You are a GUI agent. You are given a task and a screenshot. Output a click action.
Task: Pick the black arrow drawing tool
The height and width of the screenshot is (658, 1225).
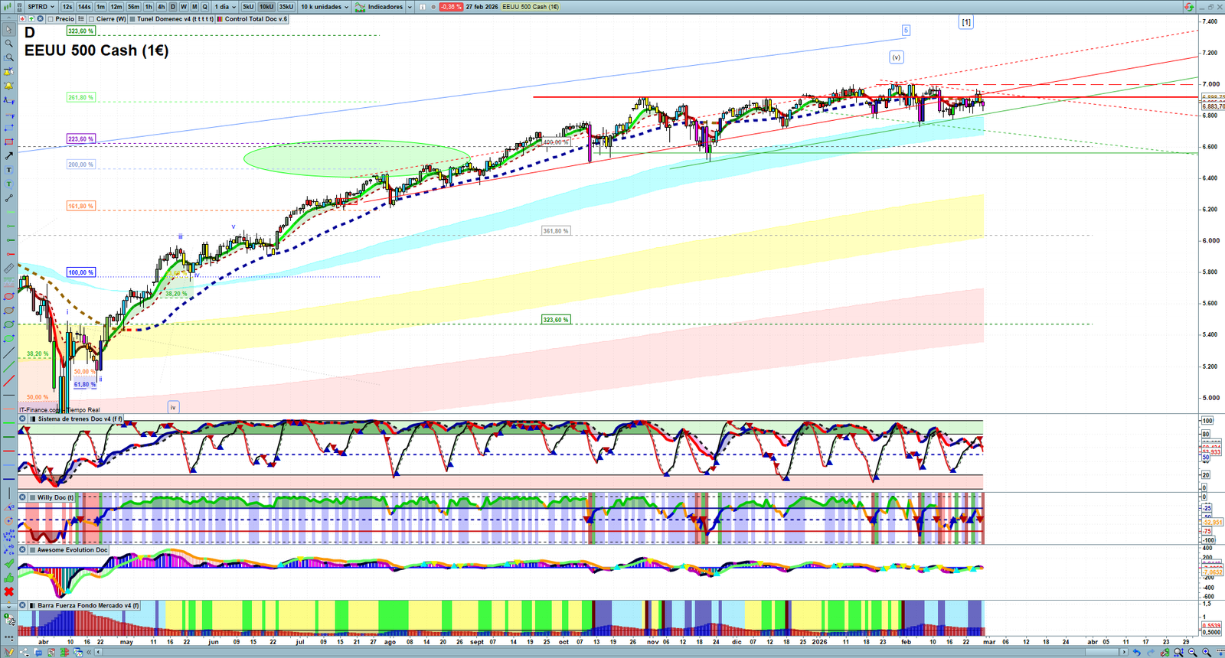(8, 156)
